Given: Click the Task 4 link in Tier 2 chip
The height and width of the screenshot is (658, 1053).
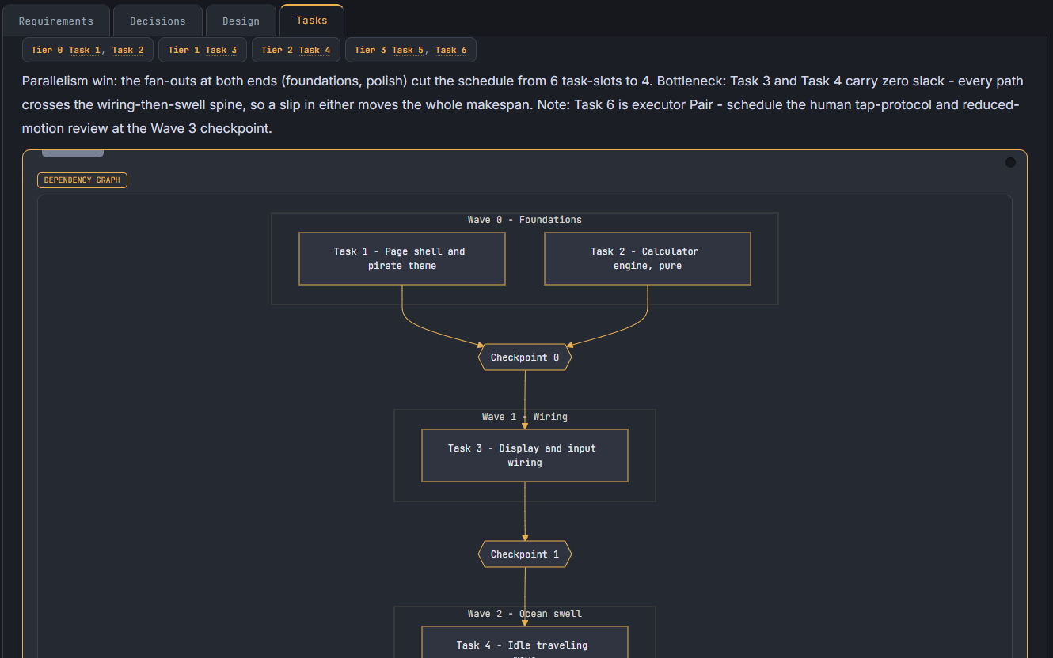Looking at the screenshot, I should pos(314,50).
